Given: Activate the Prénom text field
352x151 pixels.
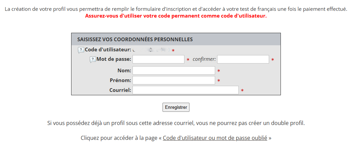Looking at the screenshot, I should tap(174, 80).
